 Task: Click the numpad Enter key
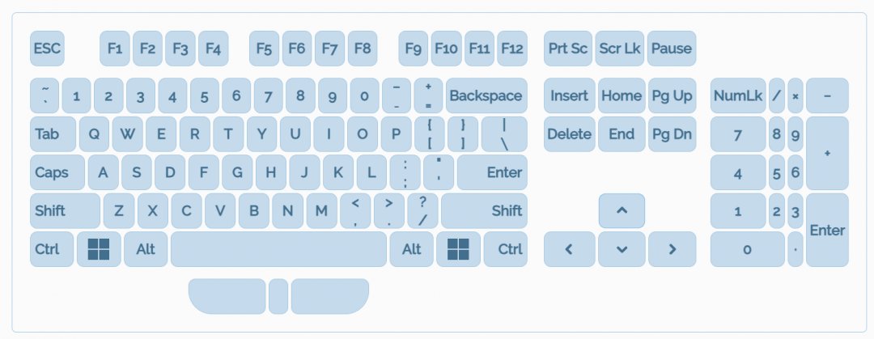827,230
